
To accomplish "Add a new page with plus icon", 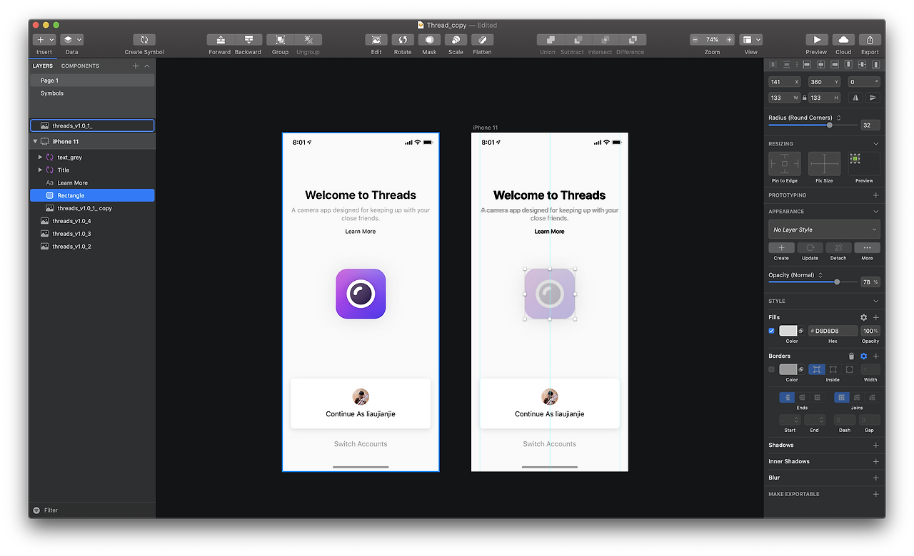I will coord(136,66).
